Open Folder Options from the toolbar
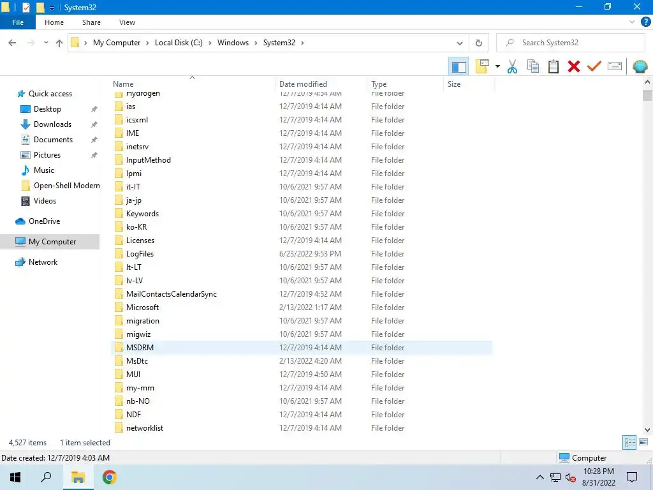 pos(482,66)
